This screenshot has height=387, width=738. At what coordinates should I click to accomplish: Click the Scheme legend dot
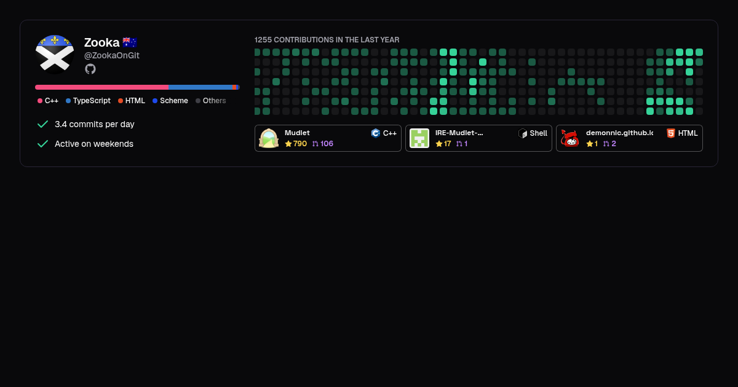[x=155, y=101]
